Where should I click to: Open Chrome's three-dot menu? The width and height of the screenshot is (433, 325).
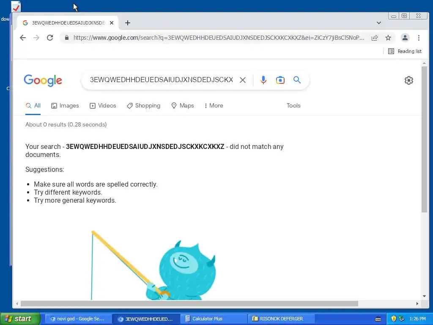click(x=419, y=38)
